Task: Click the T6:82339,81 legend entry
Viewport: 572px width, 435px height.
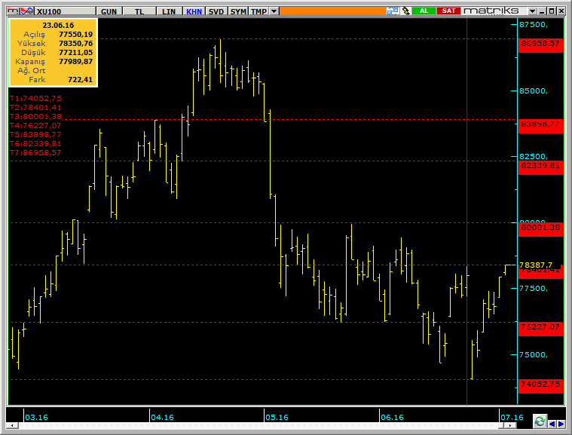Action: click(x=35, y=144)
